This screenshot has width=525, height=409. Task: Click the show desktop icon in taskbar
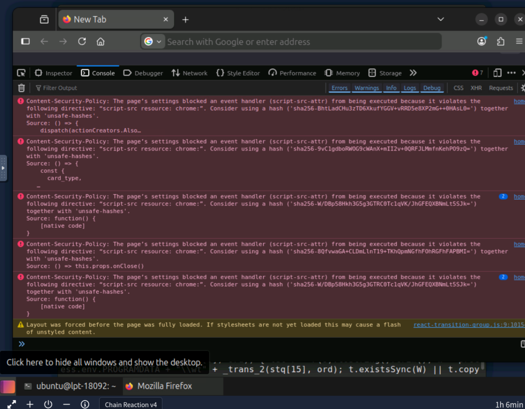tap(8, 387)
